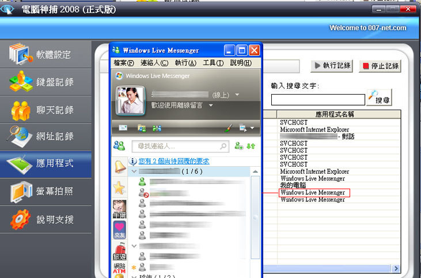Select the row ending in - 對話

pyautogui.click(x=339, y=136)
